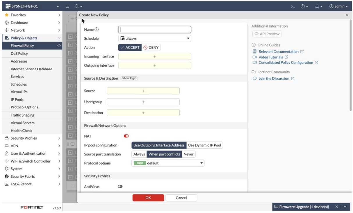Set source port translation to Always
The image size is (353, 213).
pos(139,154)
